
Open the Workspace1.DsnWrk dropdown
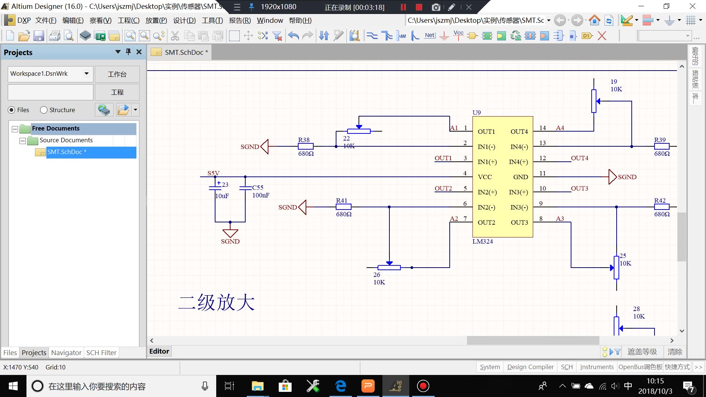(x=87, y=74)
